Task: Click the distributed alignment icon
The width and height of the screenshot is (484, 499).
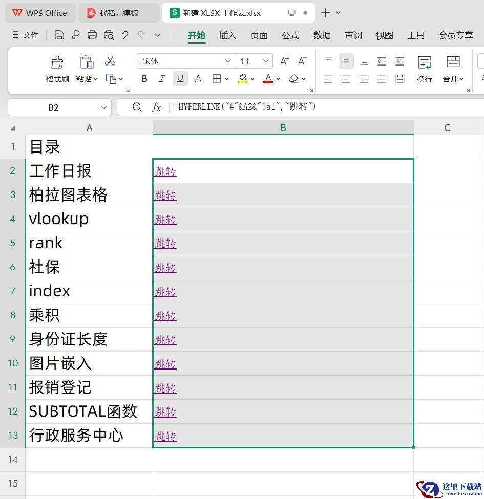Action: point(399,79)
